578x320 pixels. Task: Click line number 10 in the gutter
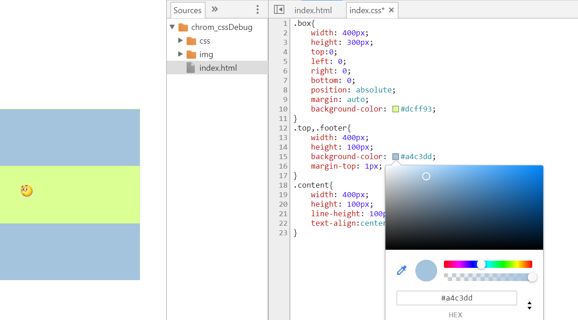pyautogui.click(x=283, y=109)
